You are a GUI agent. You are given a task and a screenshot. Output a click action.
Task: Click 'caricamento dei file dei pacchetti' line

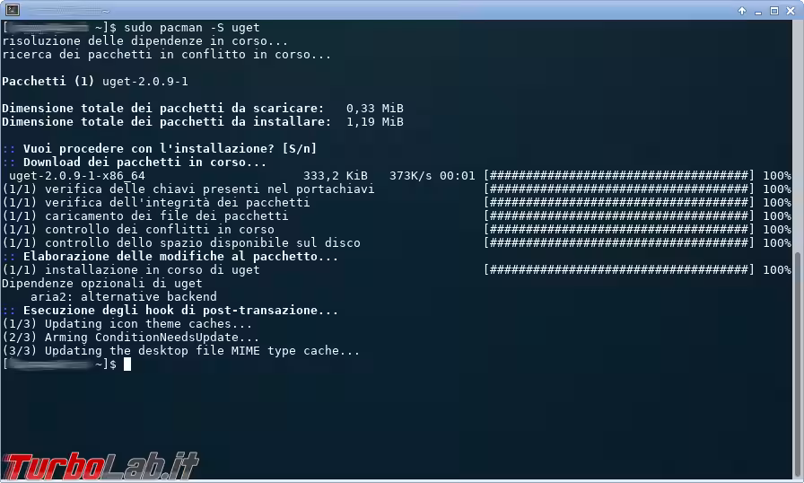click(145, 215)
